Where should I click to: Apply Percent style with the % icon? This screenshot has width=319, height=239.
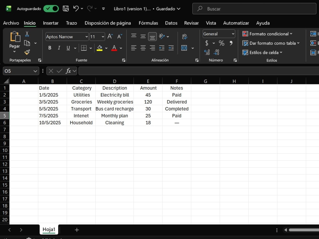coord(221,43)
